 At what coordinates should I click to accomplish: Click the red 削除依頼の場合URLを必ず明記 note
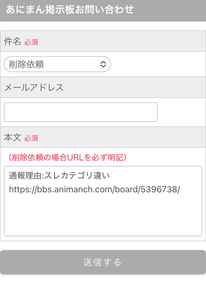pos(67,157)
